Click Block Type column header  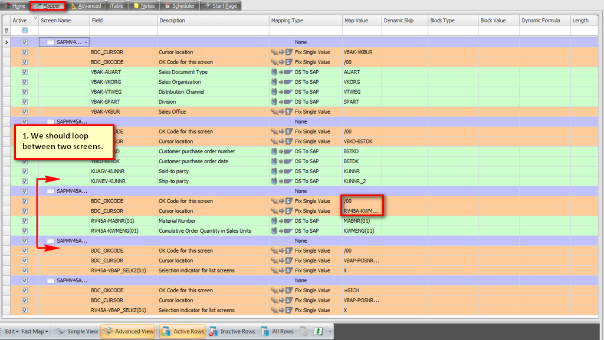point(453,21)
